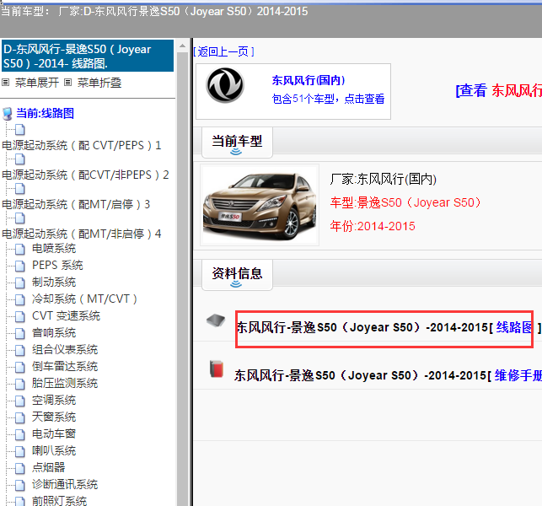Go back via 返回上一页 link
The width and height of the screenshot is (542, 506).
(223, 52)
